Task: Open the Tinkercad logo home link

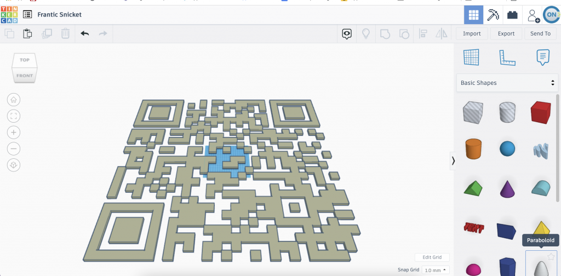Action: click(x=9, y=15)
